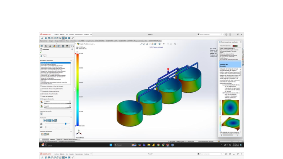Open the DisplayManager color-wheel icon
The image size is (283, 159).
click(54, 46)
